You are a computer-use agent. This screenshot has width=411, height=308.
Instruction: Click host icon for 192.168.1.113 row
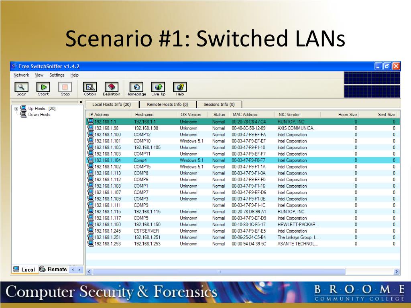[x=90, y=172]
